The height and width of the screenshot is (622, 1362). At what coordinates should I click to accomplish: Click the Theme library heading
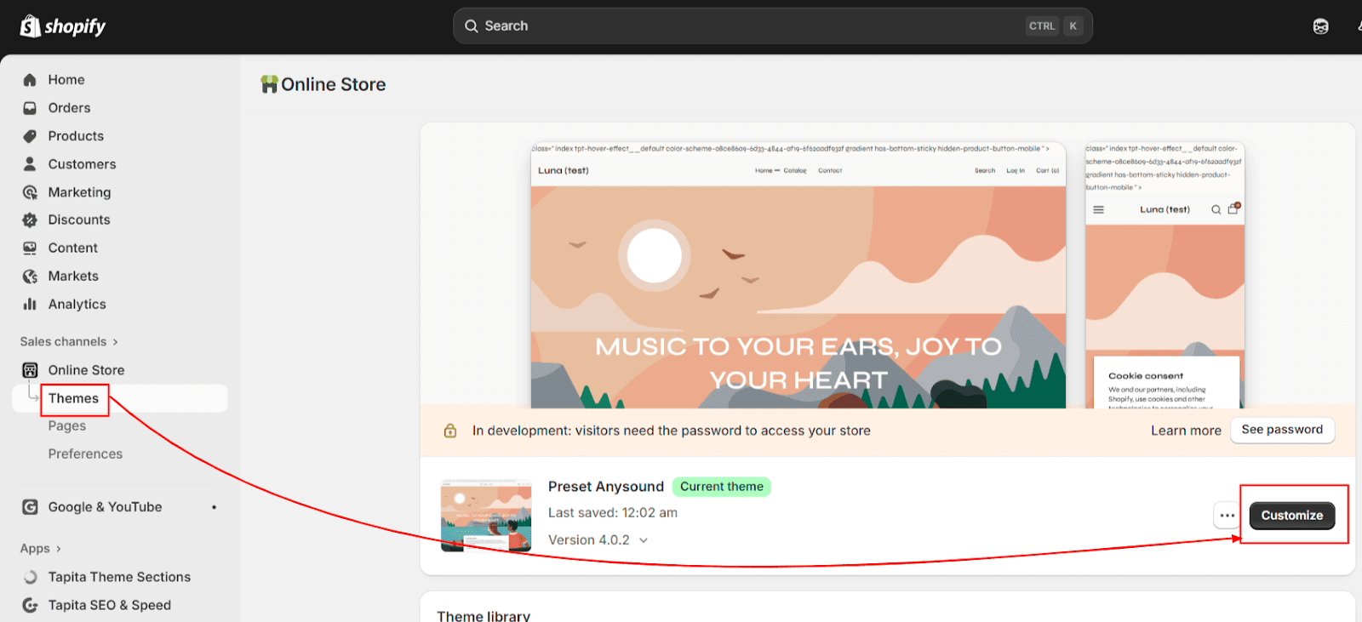[x=484, y=614]
